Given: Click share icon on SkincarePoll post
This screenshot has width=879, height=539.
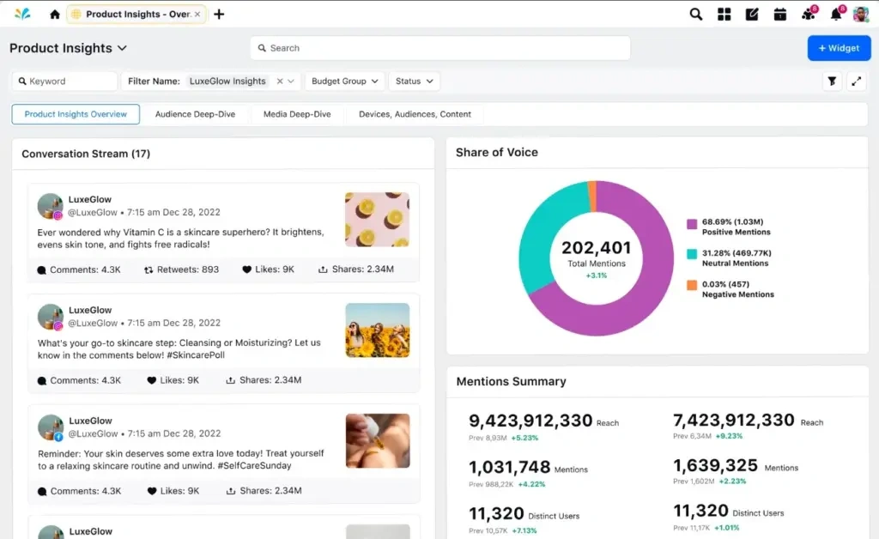Looking at the screenshot, I should 230,380.
